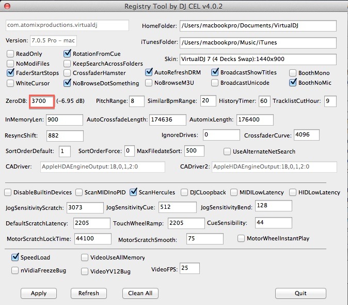The width and height of the screenshot is (348, 305).
Task: Enable BoothMono checkbox
Action: 293,73
